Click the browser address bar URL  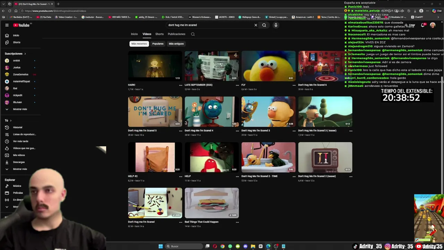(x=55, y=11)
